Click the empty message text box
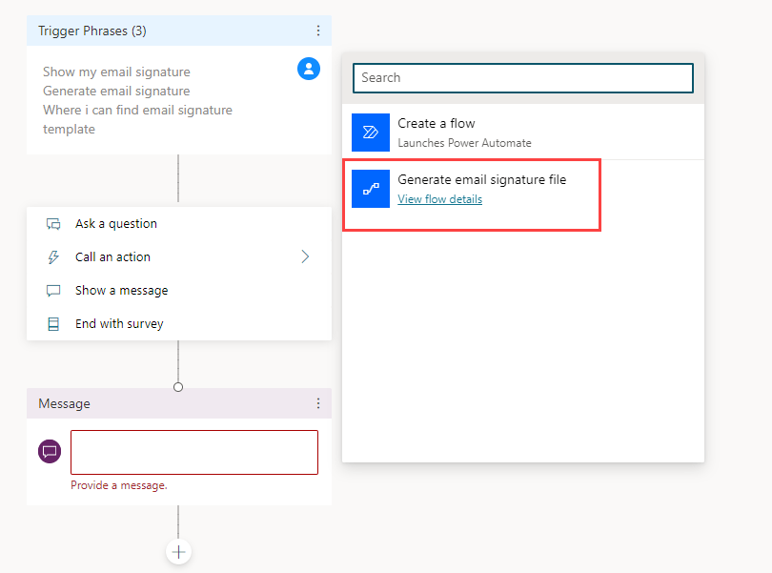 pyautogui.click(x=194, y=452)
